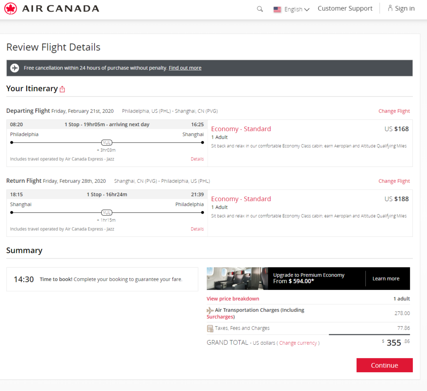The width and height of the screenshot is (427, 391).
Task: Click the US $168 fare price
Action: coord(397,129)
